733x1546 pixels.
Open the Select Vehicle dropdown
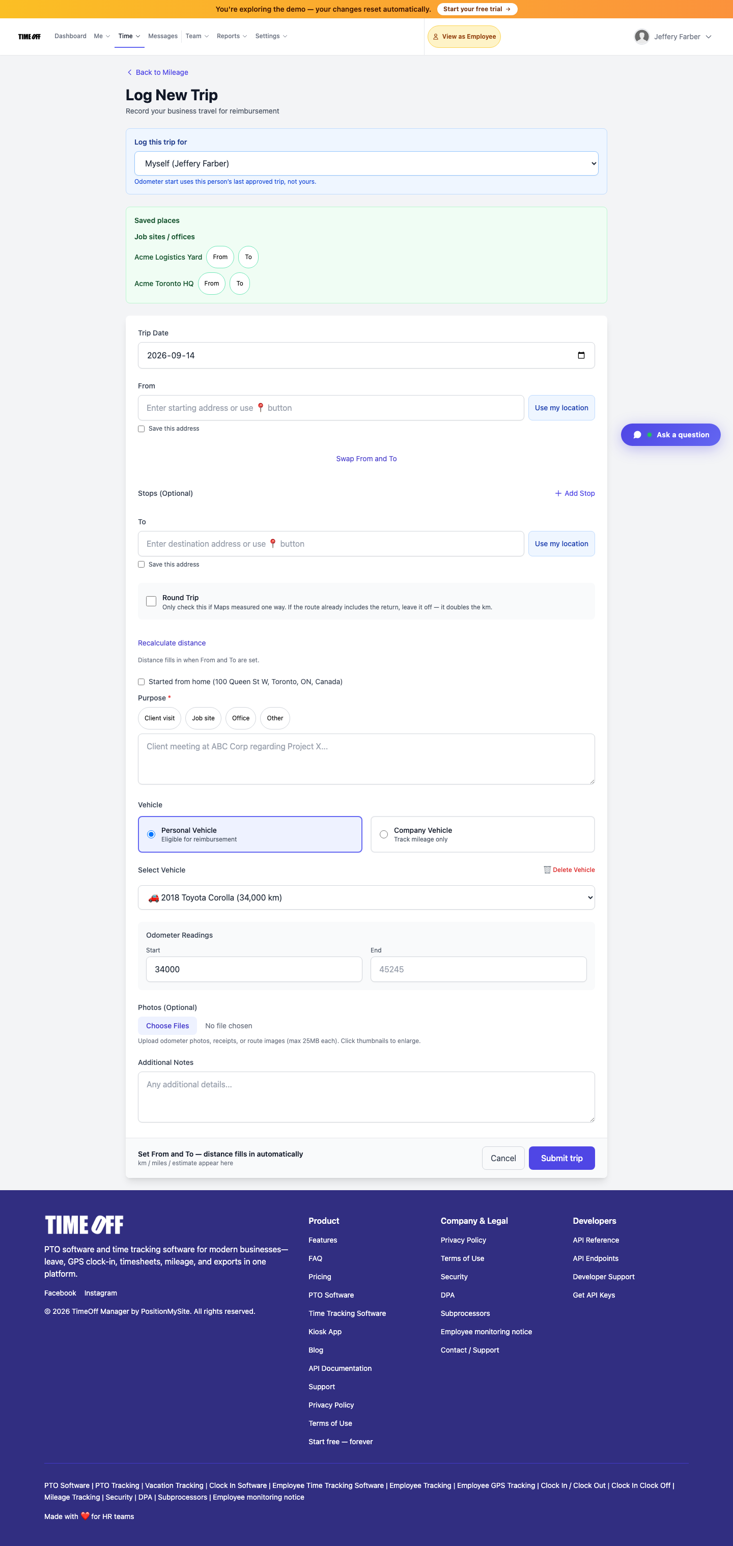point(366,897)
